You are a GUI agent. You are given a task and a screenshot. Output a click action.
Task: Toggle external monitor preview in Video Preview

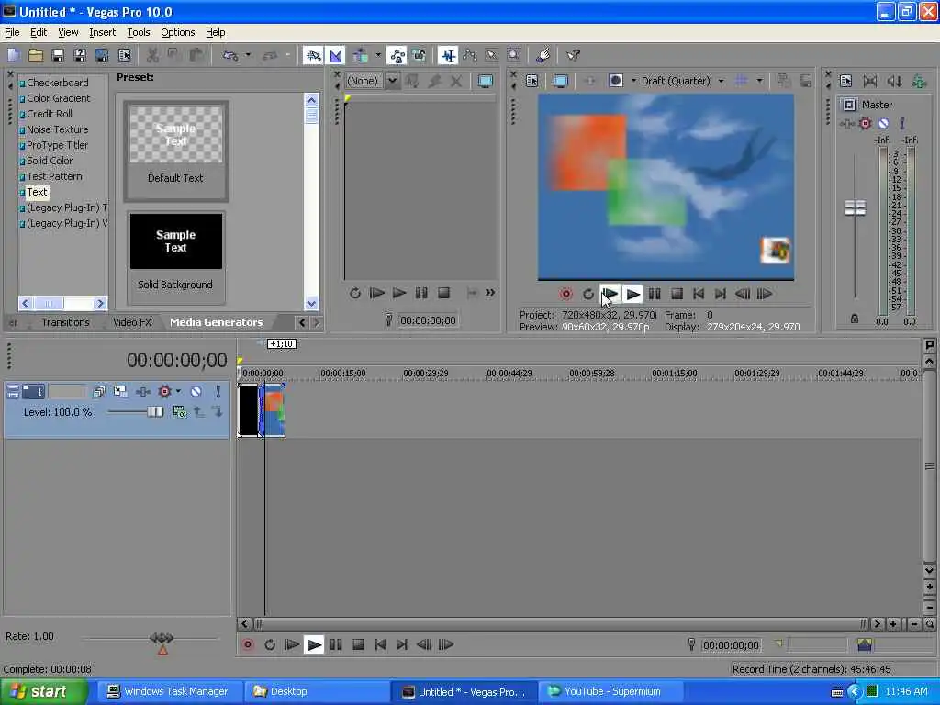[x=561, y=81]
